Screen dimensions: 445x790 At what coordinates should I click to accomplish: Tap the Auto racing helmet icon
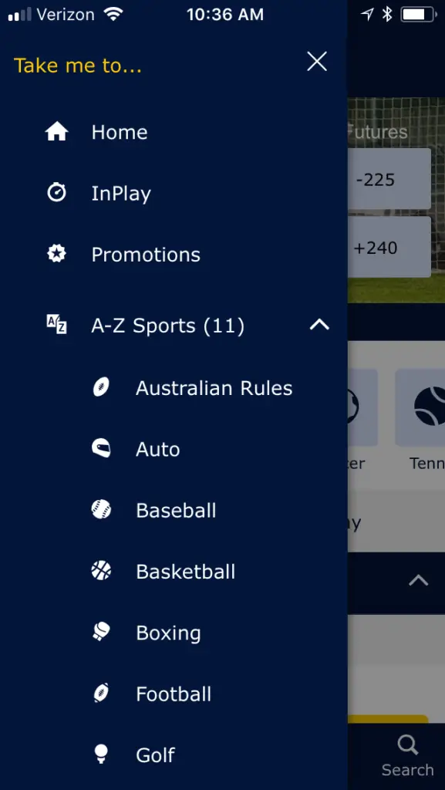coord(101,448)
